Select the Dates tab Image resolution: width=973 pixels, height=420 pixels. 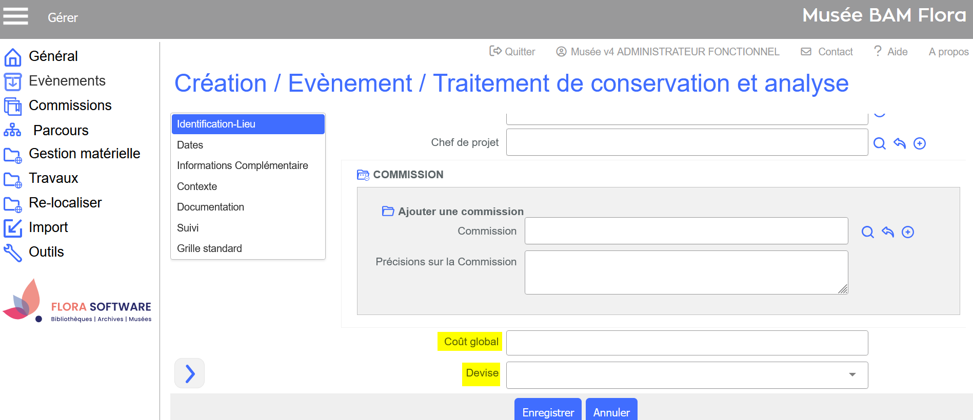pos(190,145)
